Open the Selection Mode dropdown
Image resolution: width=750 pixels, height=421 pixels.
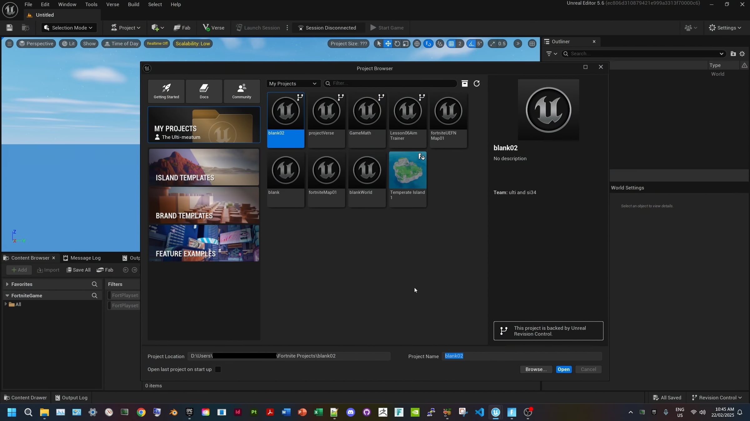68,27
